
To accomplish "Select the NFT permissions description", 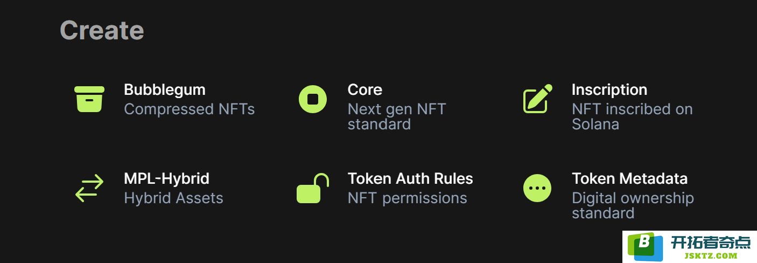I will click(x=408, y=198).
